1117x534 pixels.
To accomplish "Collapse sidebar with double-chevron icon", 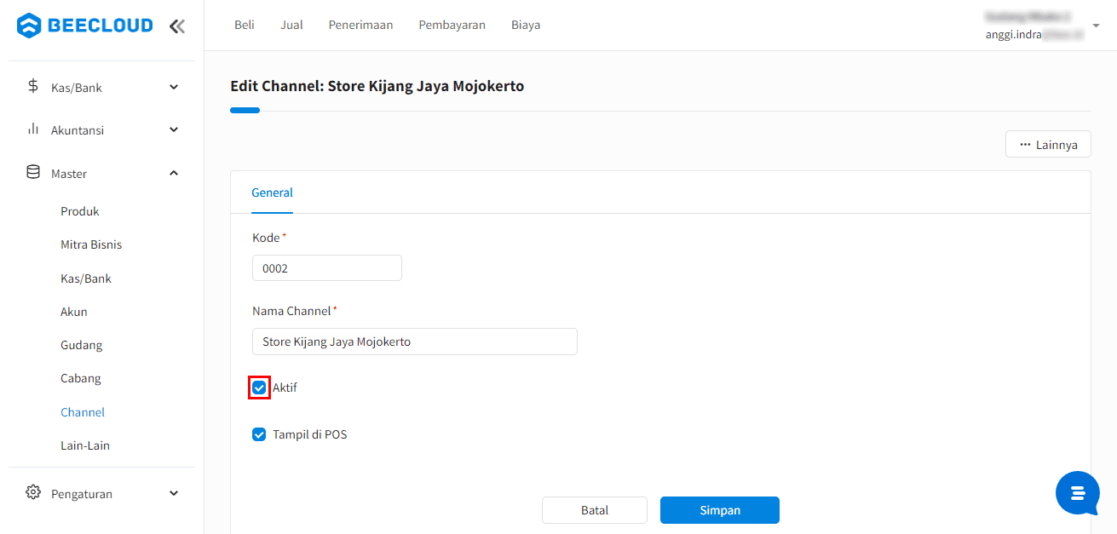I will click(176, 26).
